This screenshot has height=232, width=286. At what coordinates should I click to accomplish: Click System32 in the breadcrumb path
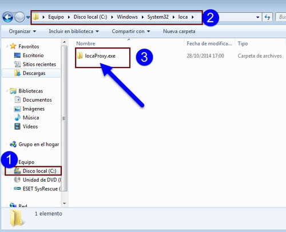point(158,17)
